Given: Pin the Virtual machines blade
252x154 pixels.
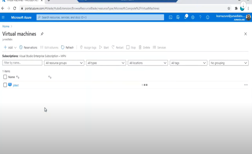Looking at the screenshot, I should 42,34.
